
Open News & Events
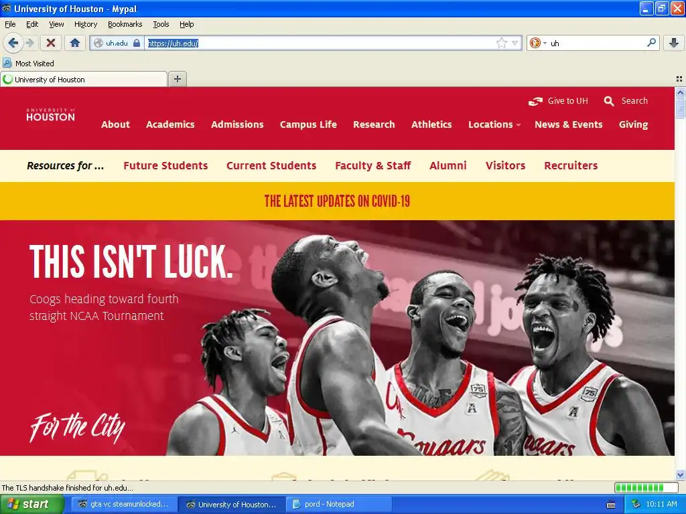tap(568, 124)
